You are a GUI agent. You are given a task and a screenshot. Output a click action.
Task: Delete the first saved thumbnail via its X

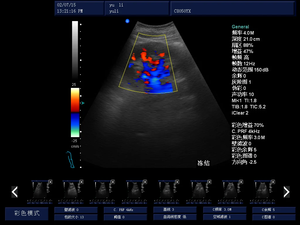pyautogui.click(x=50, y=182)
